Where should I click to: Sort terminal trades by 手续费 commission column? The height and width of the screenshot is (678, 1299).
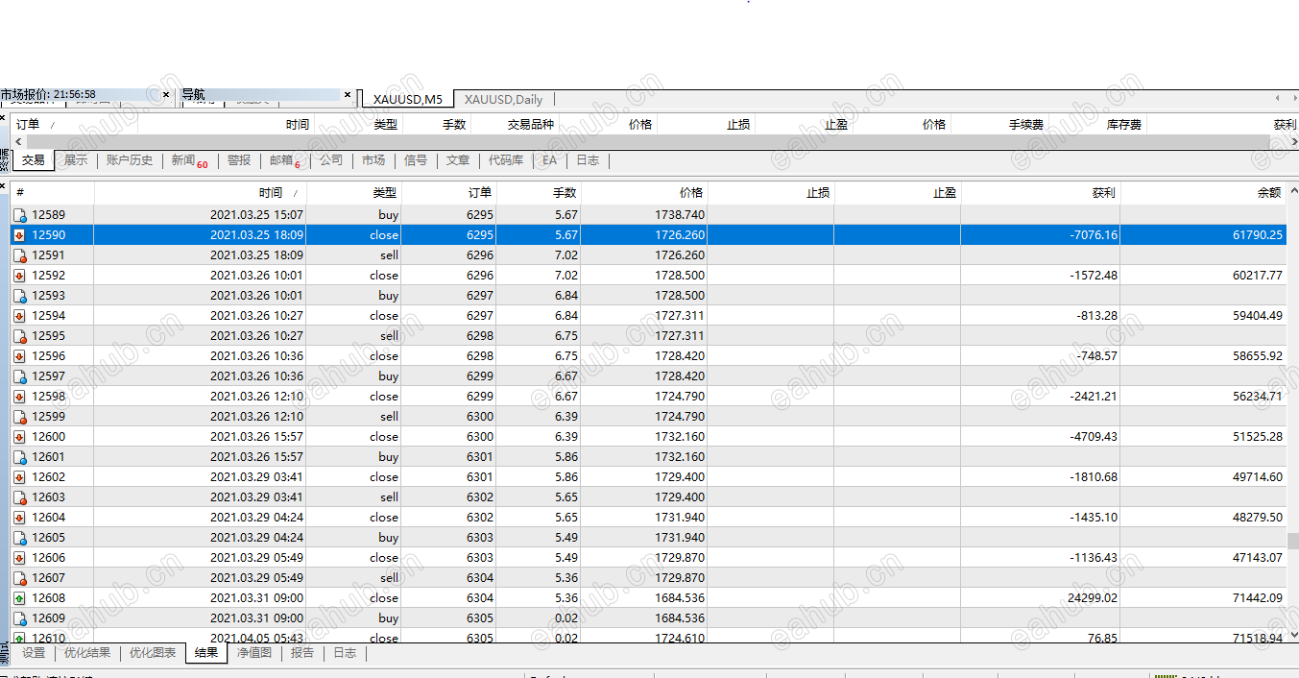(998, 125)
